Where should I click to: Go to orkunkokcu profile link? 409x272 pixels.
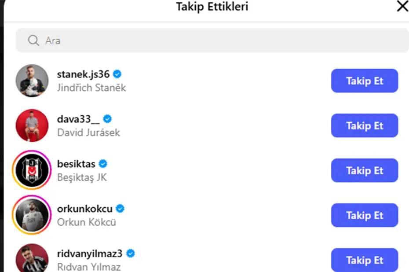pyautogui.click(x=85, y=209)
